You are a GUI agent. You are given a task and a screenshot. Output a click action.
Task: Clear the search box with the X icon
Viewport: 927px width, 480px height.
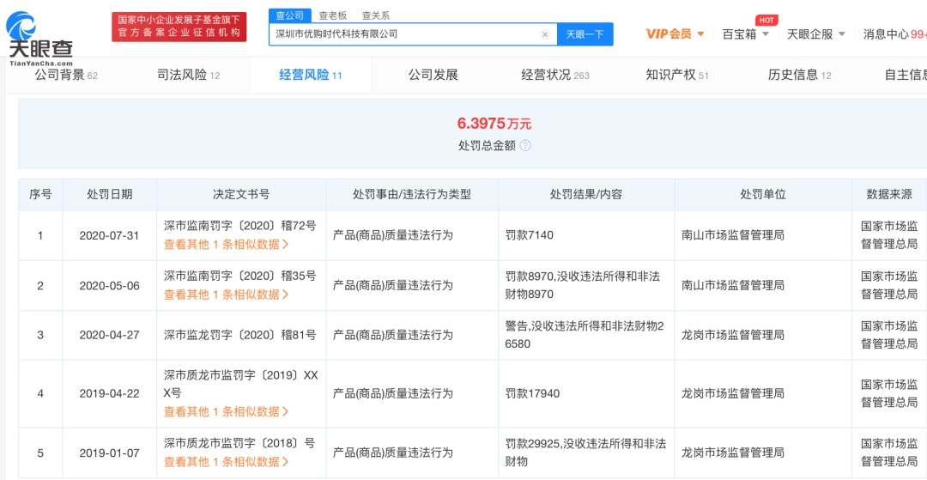[x=545, y=34]
